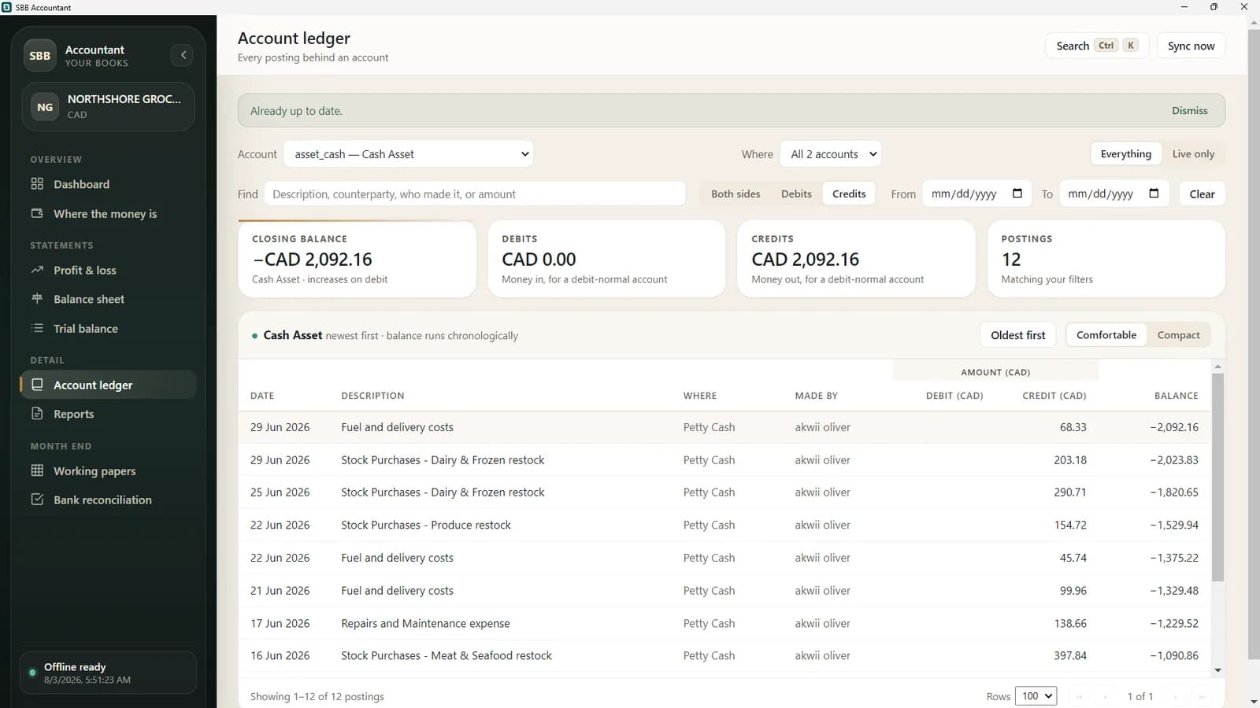Viewport: 1260px width, 708px height.
Task: Click the Trial balance list icon
Action: click(x=37, y=328)
